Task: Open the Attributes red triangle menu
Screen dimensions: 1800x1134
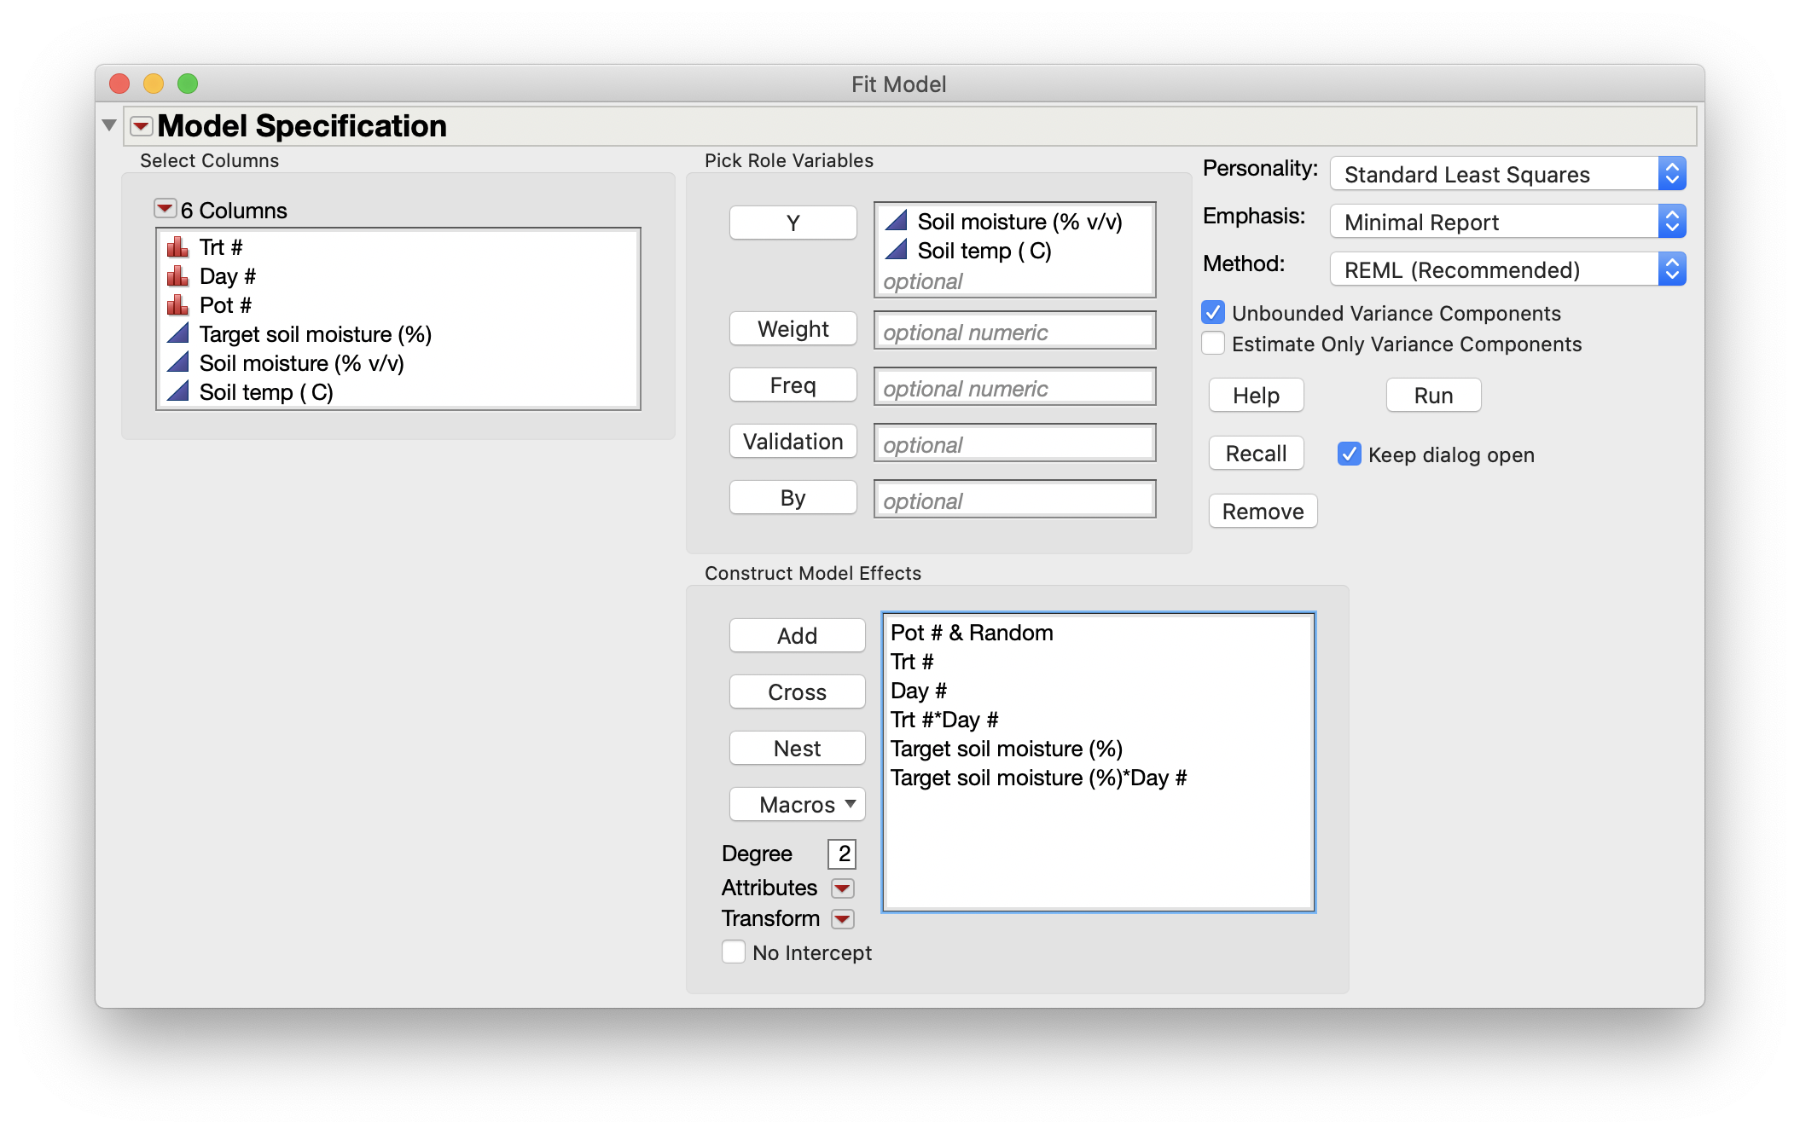Action: click(x=842, y=888)
